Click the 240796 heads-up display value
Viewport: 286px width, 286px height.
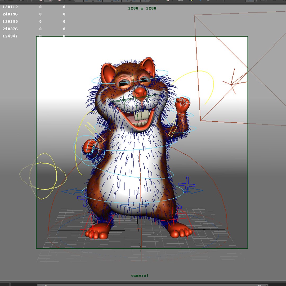[10, 14]
